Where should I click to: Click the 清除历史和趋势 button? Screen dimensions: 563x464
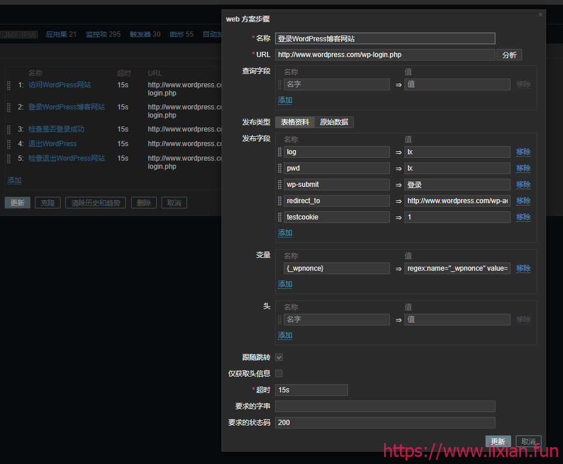96,203
